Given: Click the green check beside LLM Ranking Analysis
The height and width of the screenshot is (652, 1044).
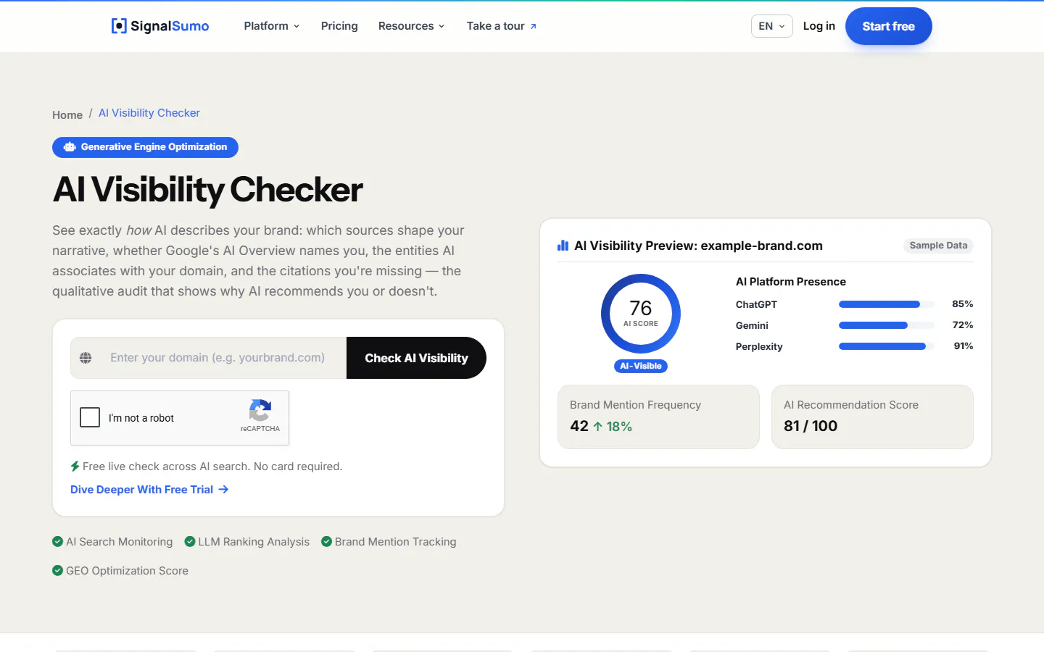Looking at the screenshot, I should [x=190, y=542].
